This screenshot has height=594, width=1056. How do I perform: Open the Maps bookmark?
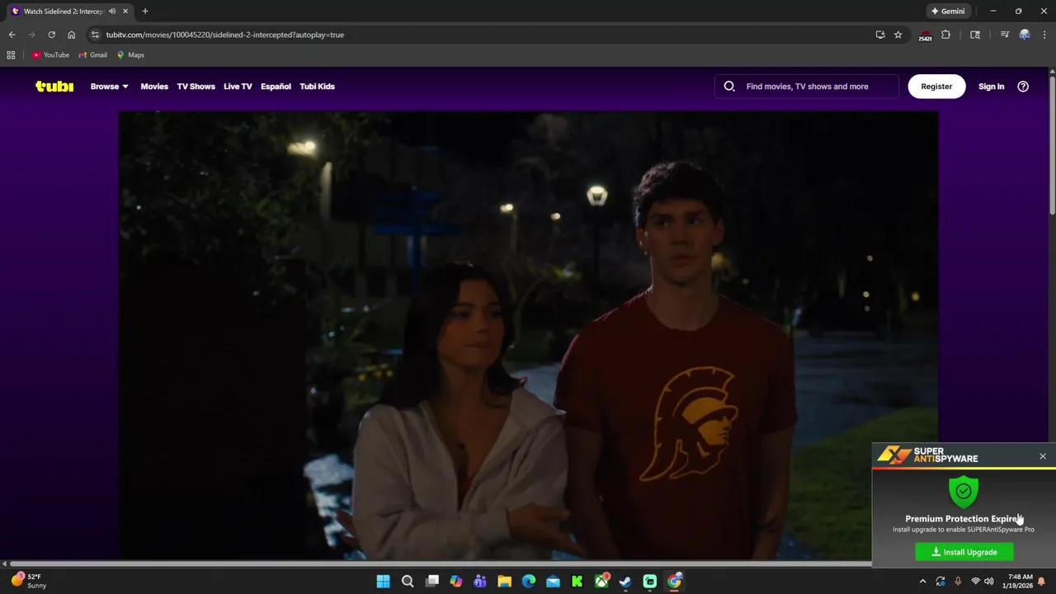click(130, 55)
